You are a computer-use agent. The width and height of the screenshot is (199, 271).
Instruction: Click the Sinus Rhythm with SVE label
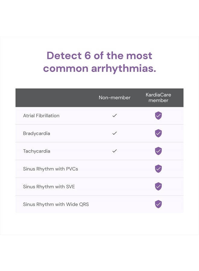click(x=49, y=187)
